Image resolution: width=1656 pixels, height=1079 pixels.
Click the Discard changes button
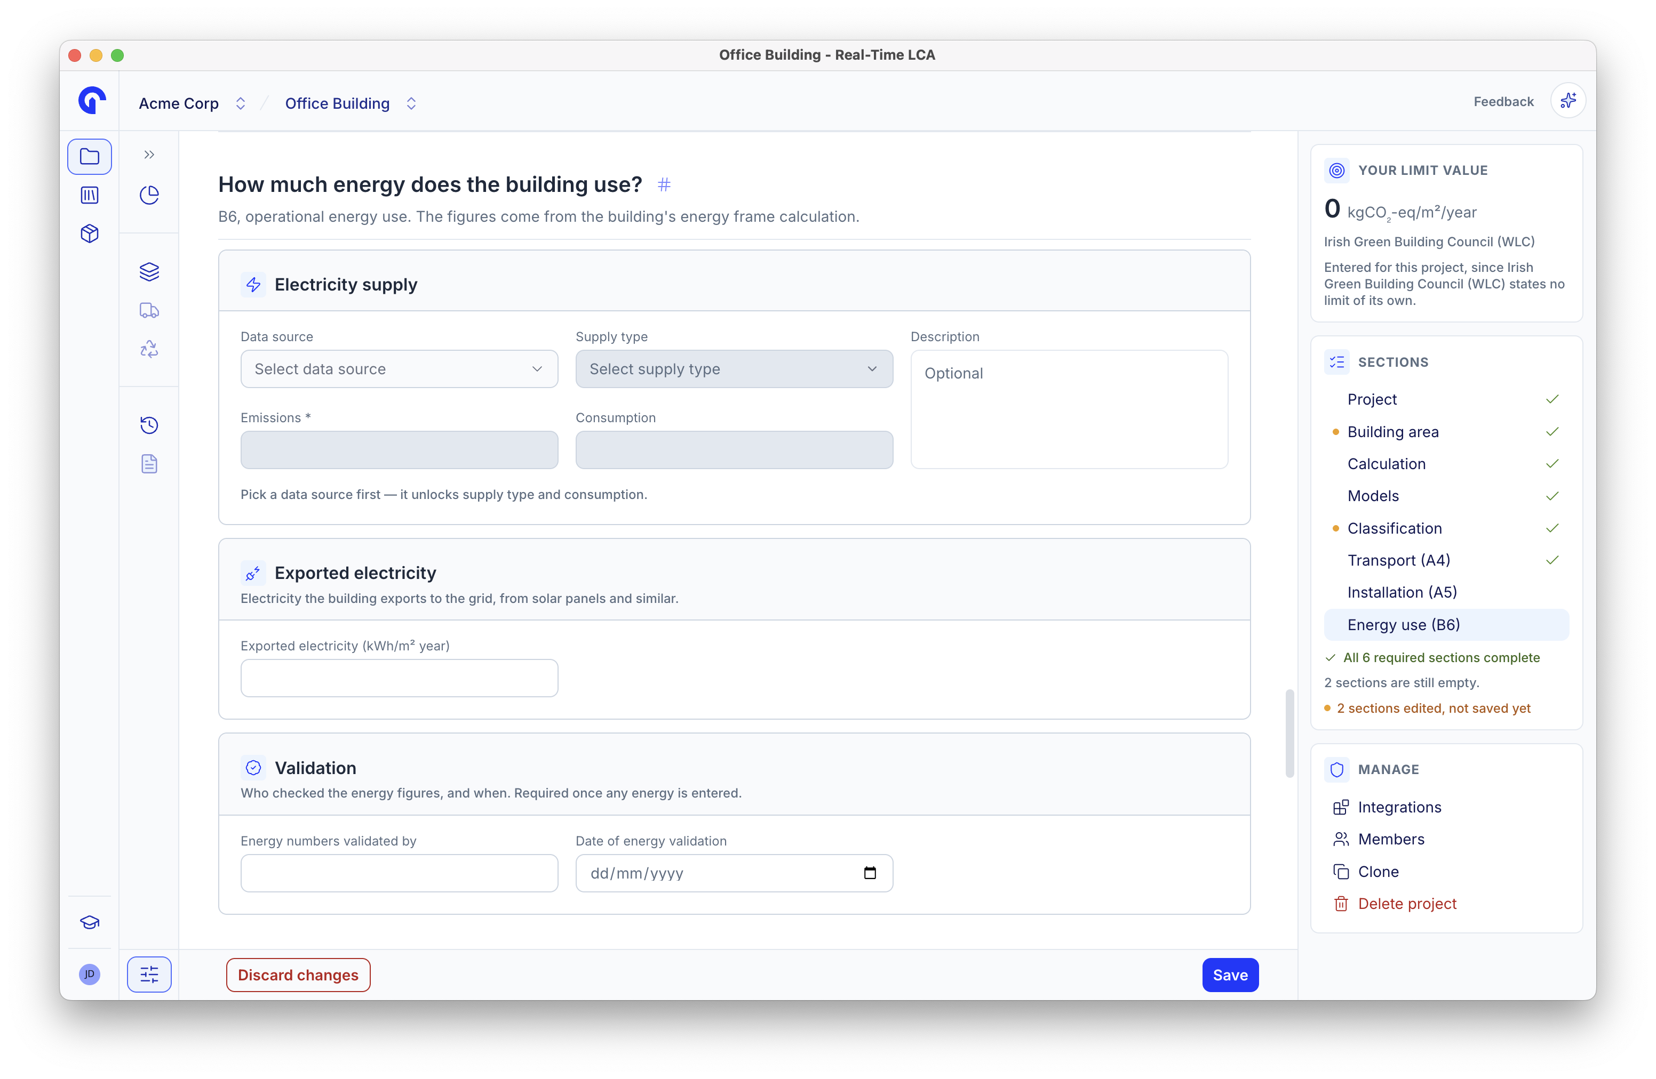298,975
